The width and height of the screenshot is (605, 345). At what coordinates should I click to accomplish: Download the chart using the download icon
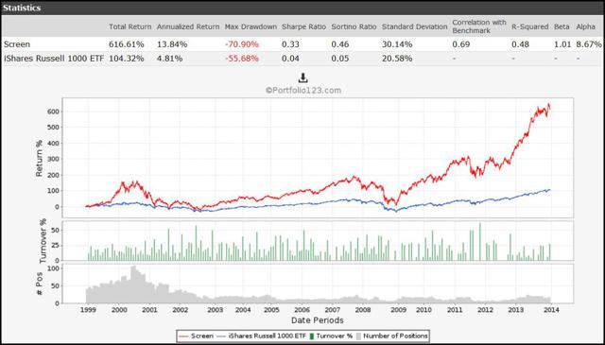pos(302,78)
